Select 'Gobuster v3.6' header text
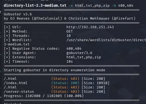The width and height of the screenshot is (146, 104). 18,14
